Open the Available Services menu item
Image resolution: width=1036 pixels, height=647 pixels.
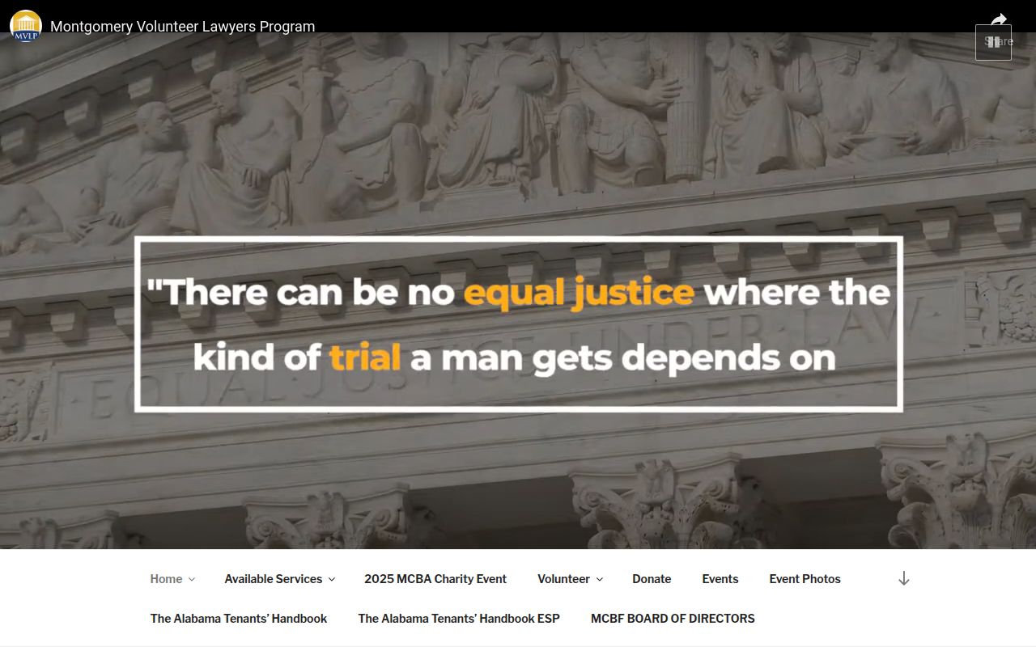point(273,579)
